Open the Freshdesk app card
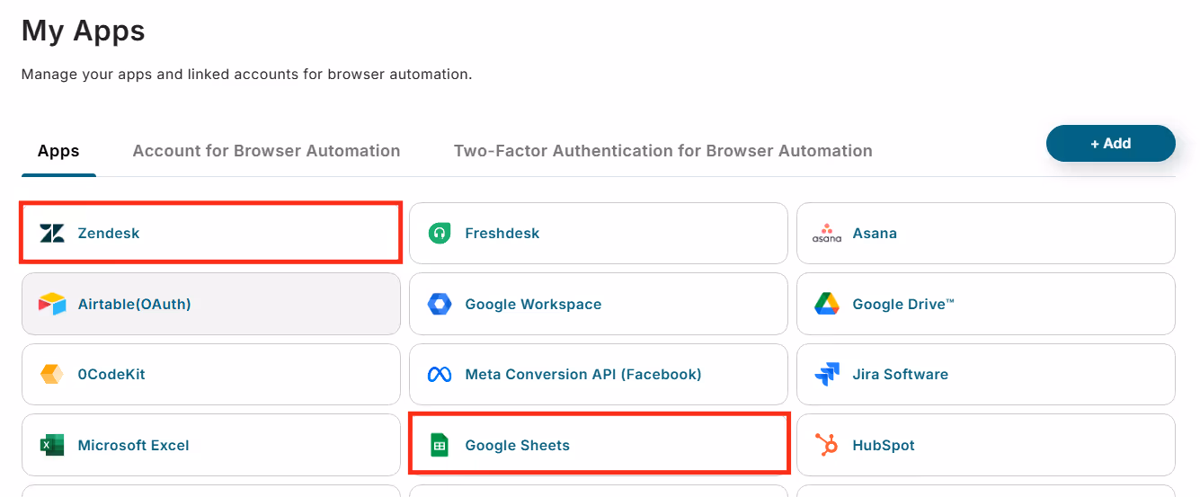This screenshot has width=1200, height=497. pyautogui.click(x=599, y=234)
